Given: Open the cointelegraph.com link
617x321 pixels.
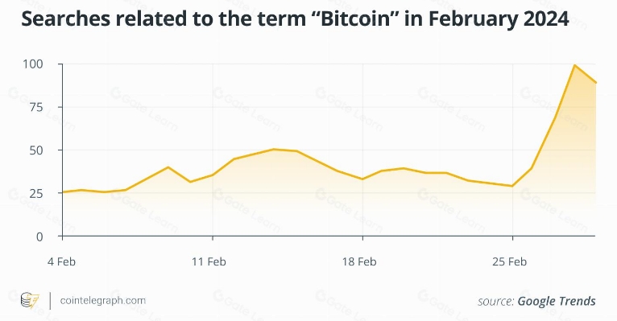Looking at the screenshot, I should 103,301.
